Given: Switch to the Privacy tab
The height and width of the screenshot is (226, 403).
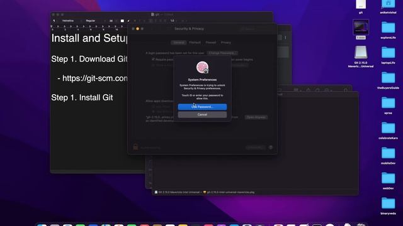Looking at the screenshot, I should point(225,43).
